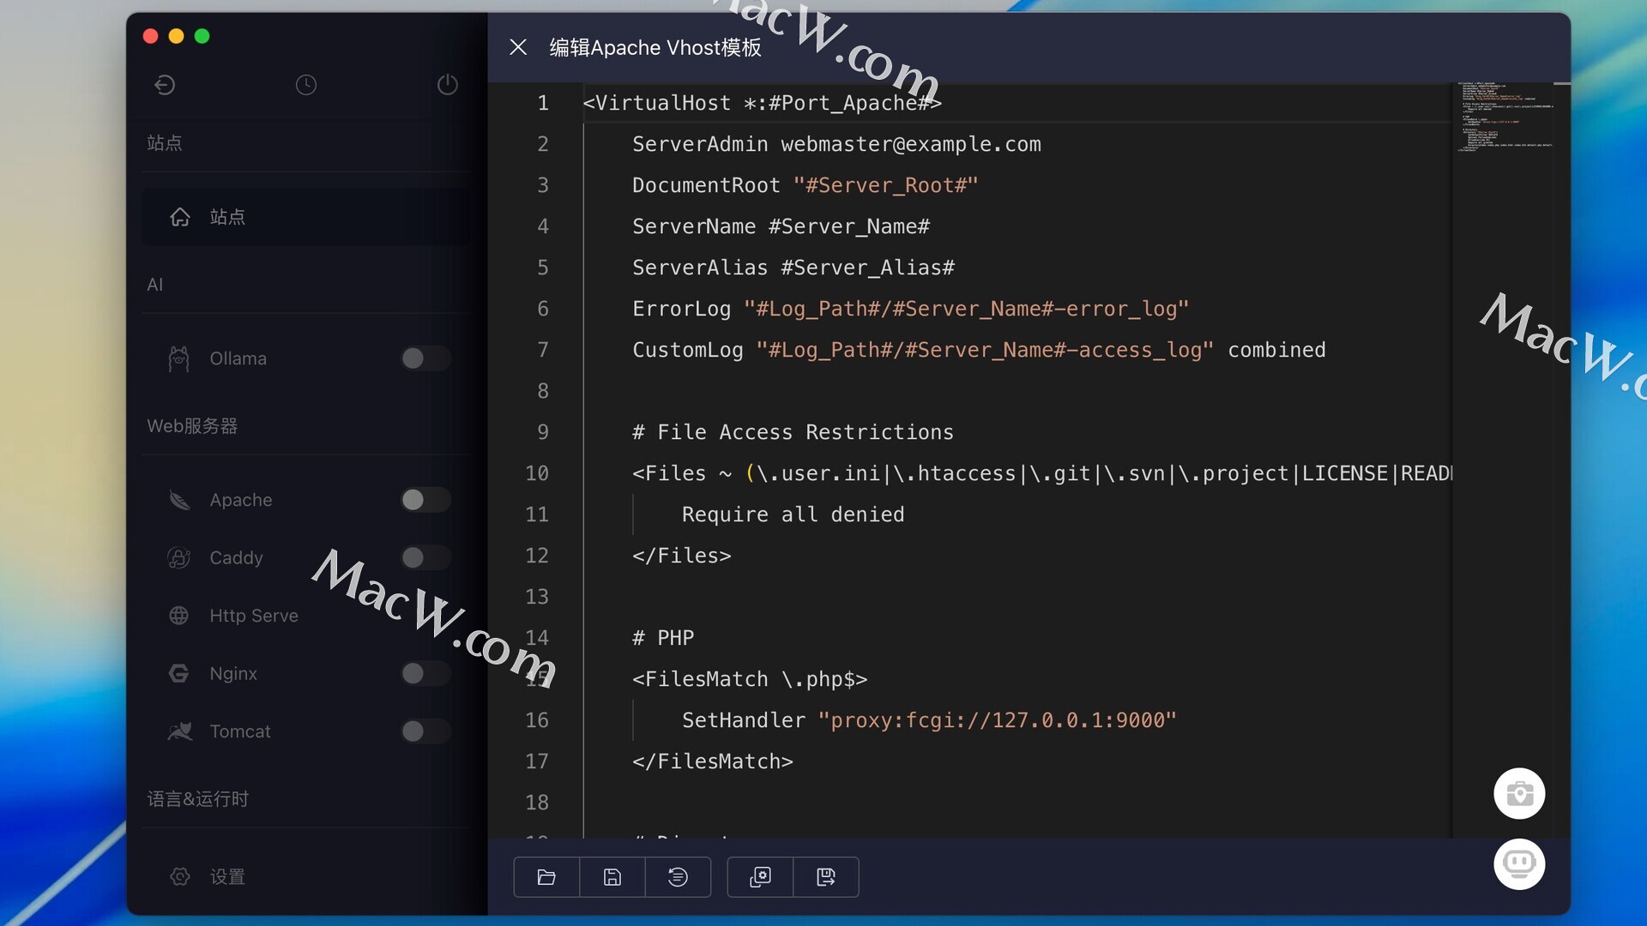1647x926 pixels.
Task: Enable the Apache service switch
Action: click(425, 500)
